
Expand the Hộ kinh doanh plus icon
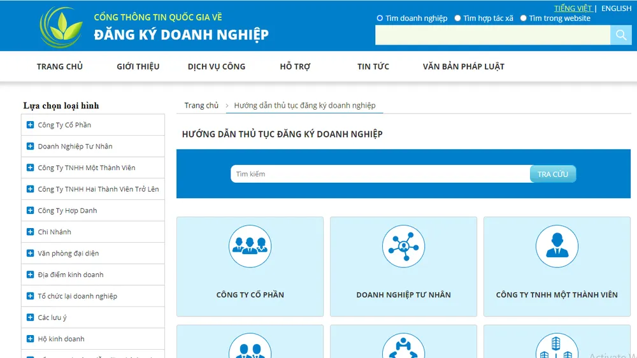click(30, 339)
